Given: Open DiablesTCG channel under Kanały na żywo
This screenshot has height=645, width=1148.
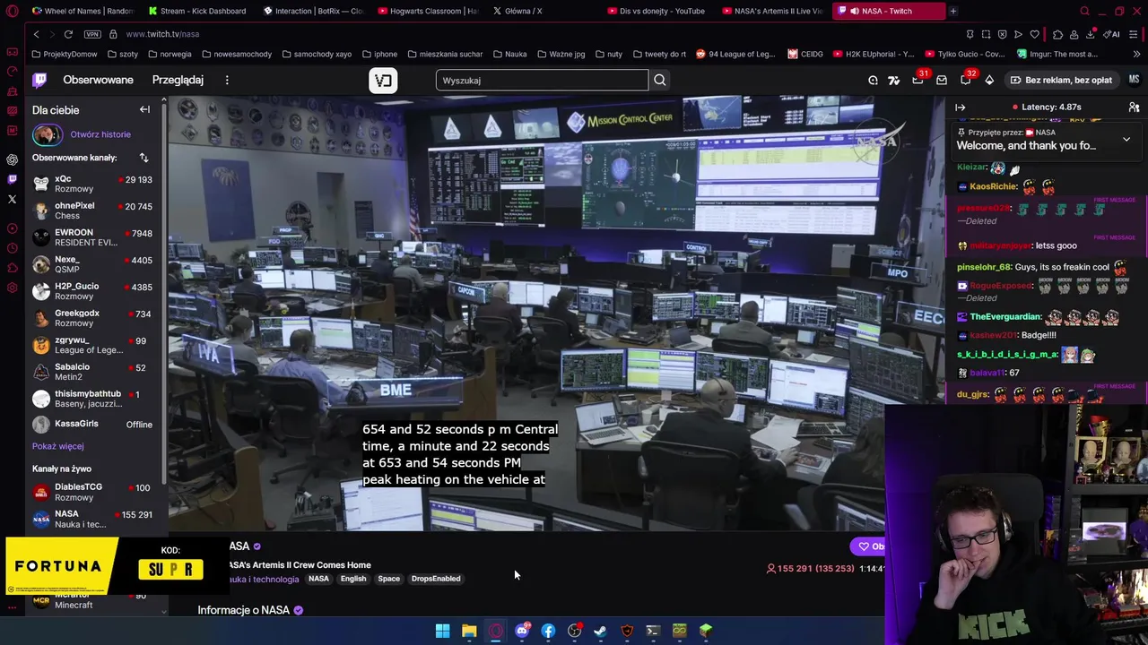Looking at the screenshot, I should [93, 492].
